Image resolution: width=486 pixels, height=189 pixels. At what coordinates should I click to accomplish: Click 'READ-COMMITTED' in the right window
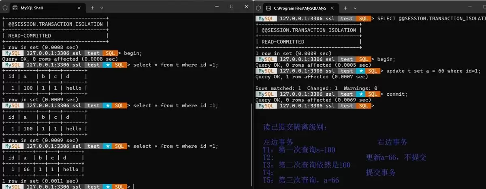tap(283, 42)
